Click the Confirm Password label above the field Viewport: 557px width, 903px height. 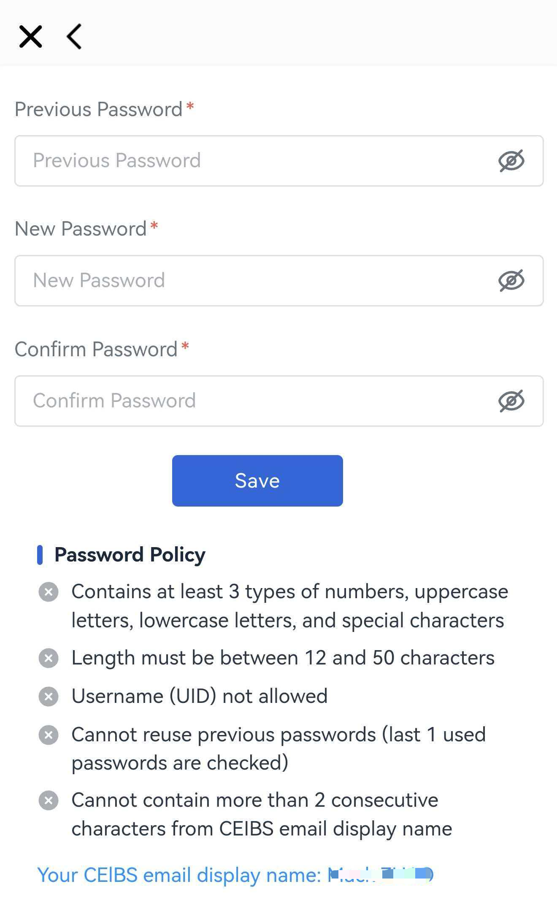pyautogui.click(x=96, y=350)
